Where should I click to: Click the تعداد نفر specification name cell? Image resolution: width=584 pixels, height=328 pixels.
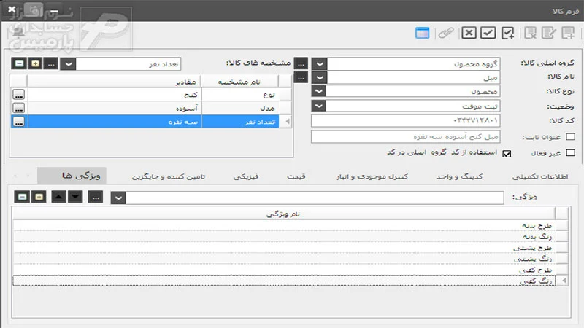[x=240, y=121]
